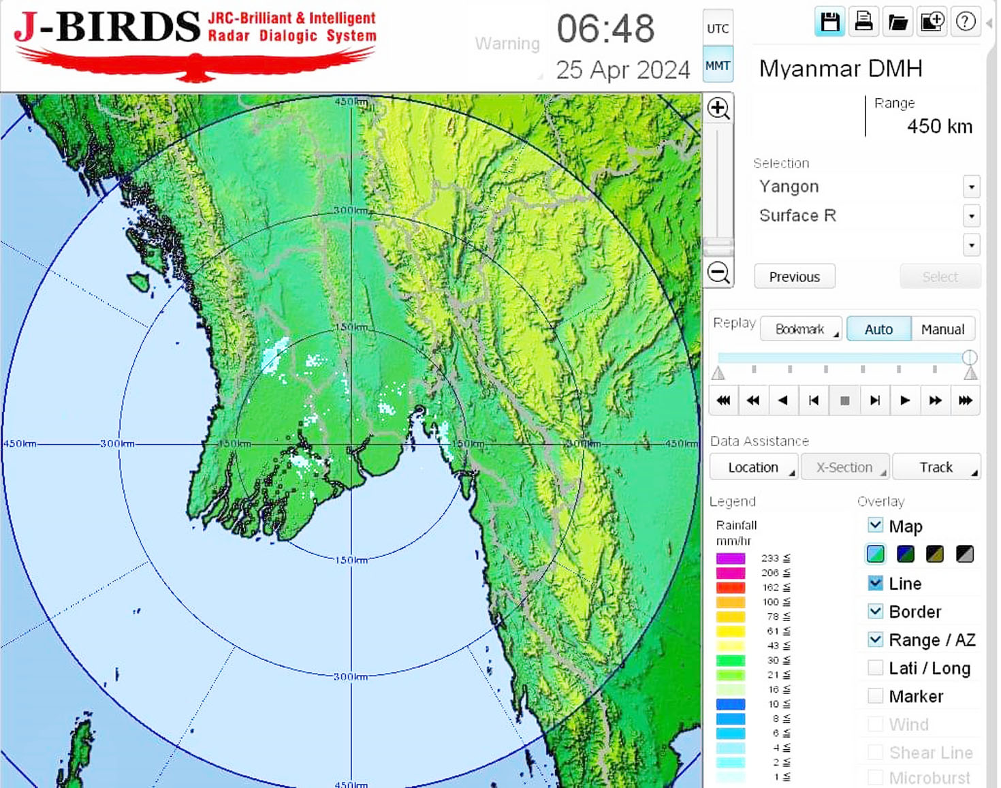Image resolution: width=1001 pixels, height=788 pixels.
Task: Zoom out with the minus magnifier
Action: [x=718, y=272]
